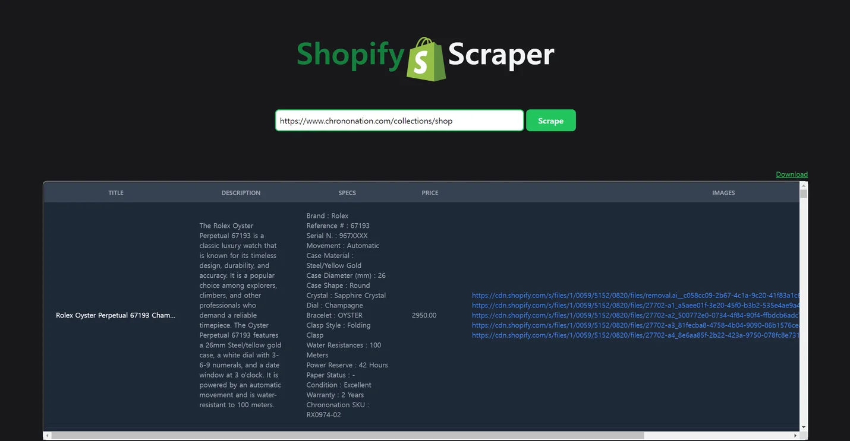Open the 27702-a2 image URL link
This screenshot has height=441, width=850.
[x=635, y=315]
